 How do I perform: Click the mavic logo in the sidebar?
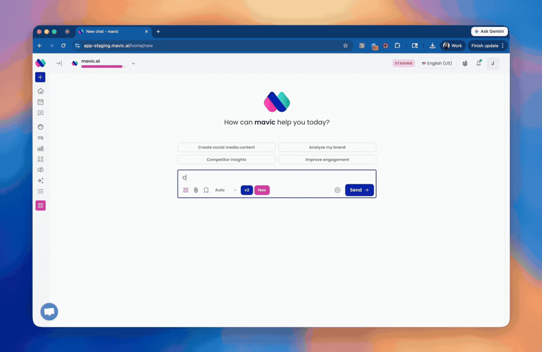[40, 63]
